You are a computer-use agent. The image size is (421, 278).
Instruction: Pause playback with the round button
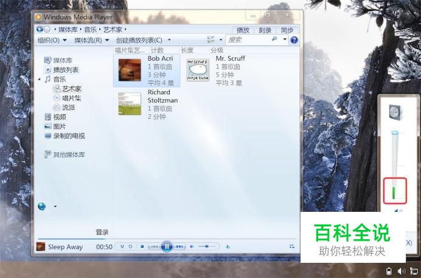click(167, 246)
